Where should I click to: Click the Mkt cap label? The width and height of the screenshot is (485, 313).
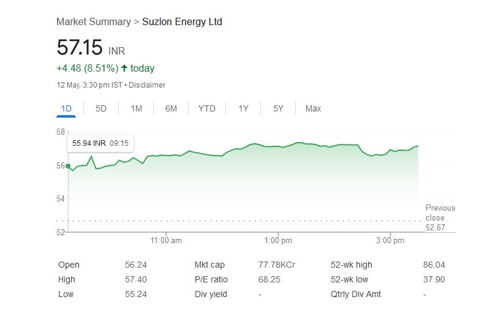coord(209,265)
